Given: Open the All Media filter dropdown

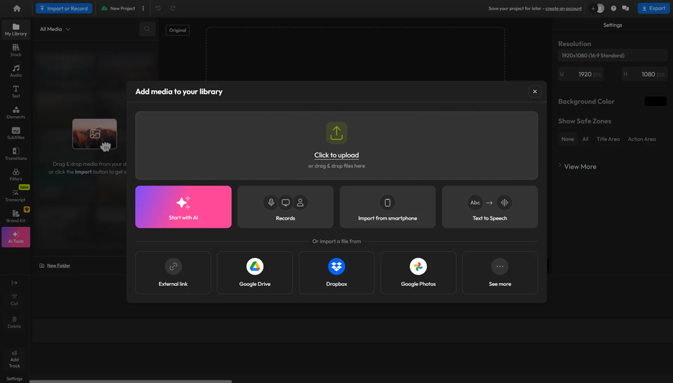Looking at the screenshot, I should pyautogui.click(x=55, y=29).
